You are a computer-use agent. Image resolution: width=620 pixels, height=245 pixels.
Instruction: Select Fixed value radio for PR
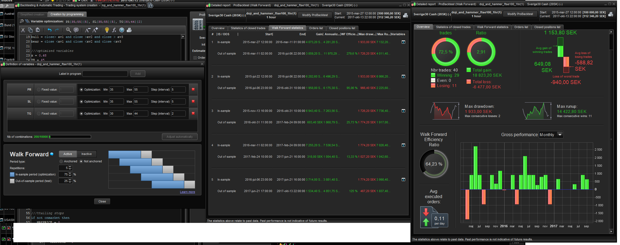pyautogui.click(x=39, y=89)
